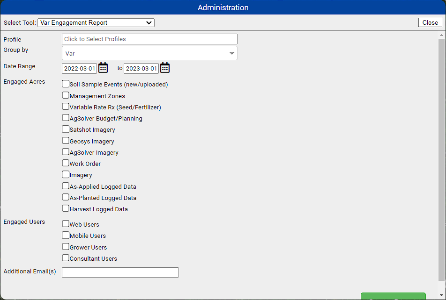
Task: Open the Select Tool dropdown
Action: (96, 23)
